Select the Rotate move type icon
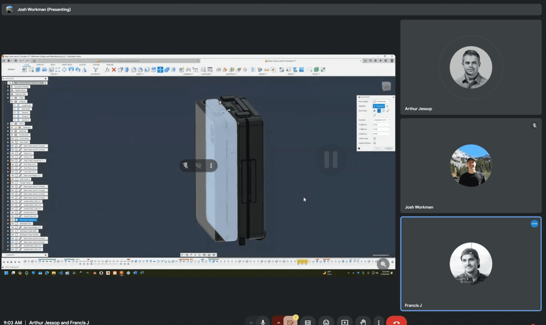Image resolution: width=546 pixels, height=325 pixels. click(383, 111)
